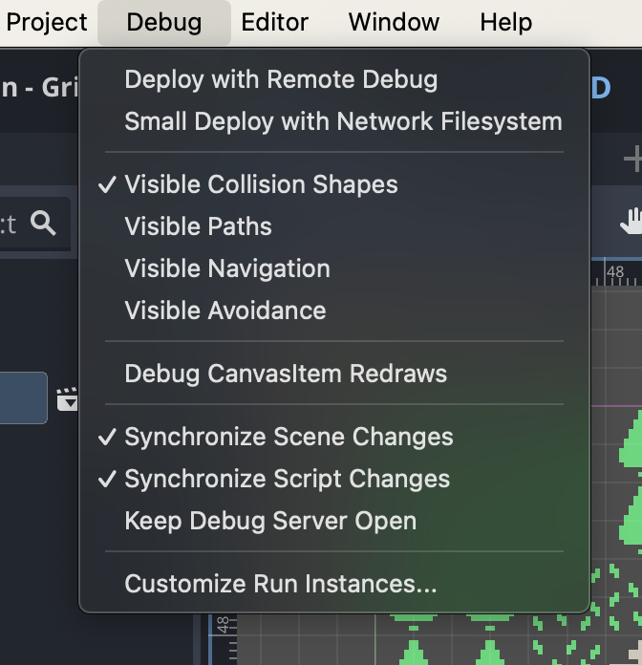This screenshot has width=642, height=665.
Task: Choose Deploy with Remote Debug
Action: [281, 79]
